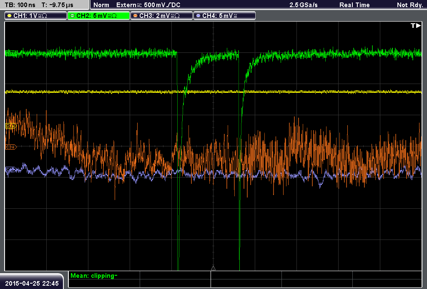Select the CH3: 2mV channel tab
This screenshot has width=427, height=289.
[x=161, y=16]
